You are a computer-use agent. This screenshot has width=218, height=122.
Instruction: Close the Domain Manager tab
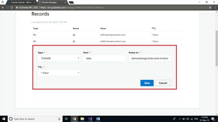pos(65,2)
